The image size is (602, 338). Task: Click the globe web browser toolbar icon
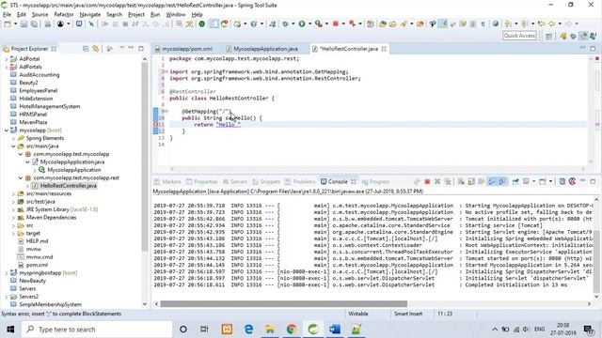tap(496, 24)
